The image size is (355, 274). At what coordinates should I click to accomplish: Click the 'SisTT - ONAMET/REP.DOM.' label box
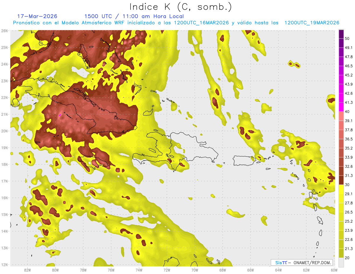point(301,262)
